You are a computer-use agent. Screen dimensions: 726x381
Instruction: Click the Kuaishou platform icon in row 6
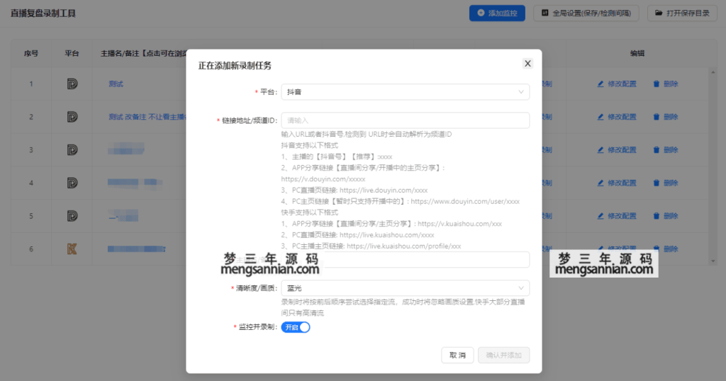tap(72, 249)
